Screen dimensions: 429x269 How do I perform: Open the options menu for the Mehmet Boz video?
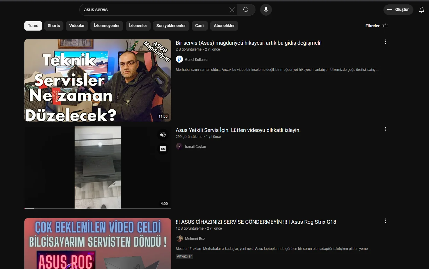[x=386, y=221]
